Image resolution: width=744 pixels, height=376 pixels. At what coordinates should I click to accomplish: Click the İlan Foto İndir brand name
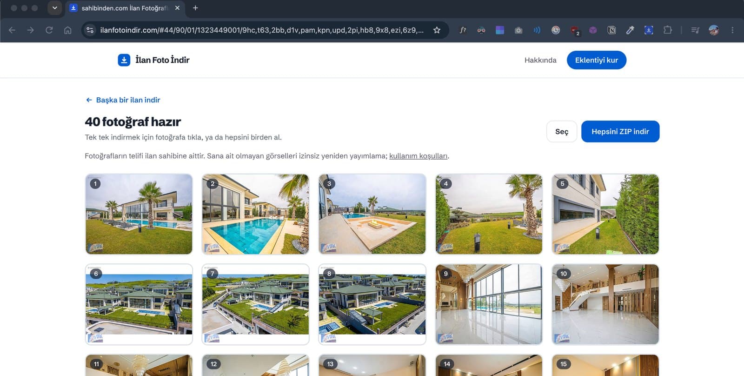tap(162, 60)
